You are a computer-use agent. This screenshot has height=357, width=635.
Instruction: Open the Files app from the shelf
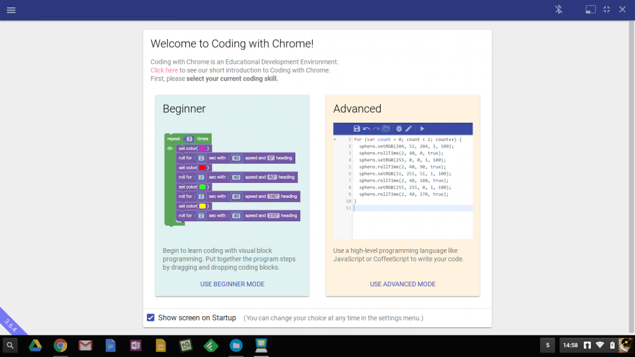click(x=236, y=346)
